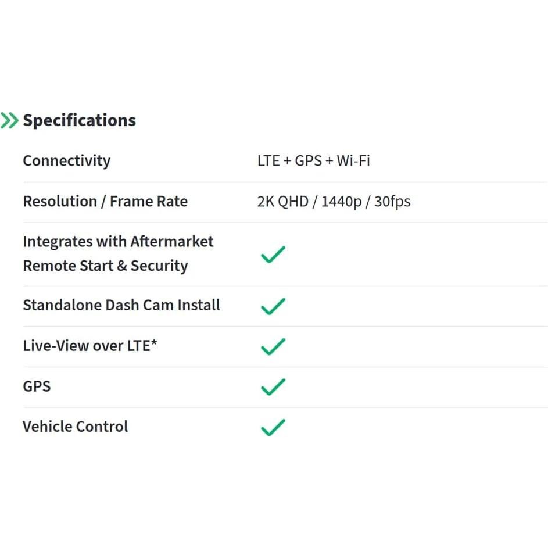
Task: Click the Live-View over LTE checkmark
Action: [273, 346]
